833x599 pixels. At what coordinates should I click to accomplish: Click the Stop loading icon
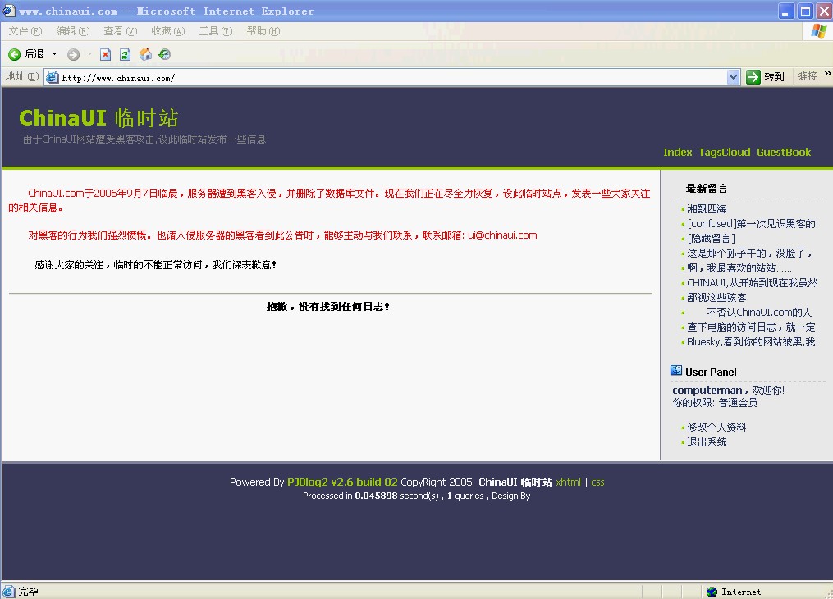tap(106, 54)
